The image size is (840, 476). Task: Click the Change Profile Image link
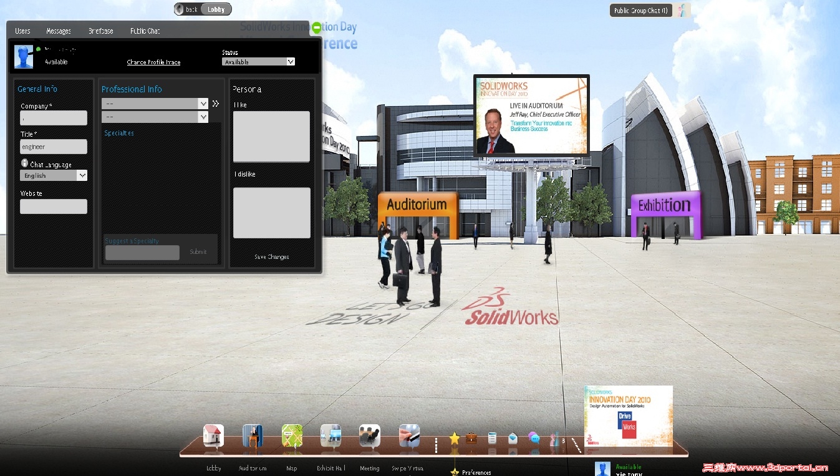point(153,62)
